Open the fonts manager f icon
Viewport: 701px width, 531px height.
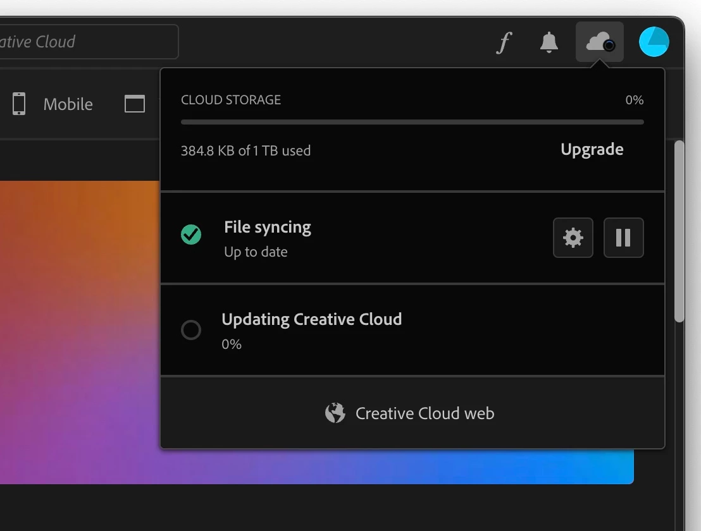[504, 42]
